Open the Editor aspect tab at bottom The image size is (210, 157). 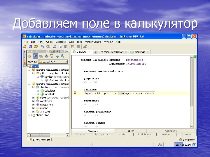pyautogui.click(x=131, y=131)
